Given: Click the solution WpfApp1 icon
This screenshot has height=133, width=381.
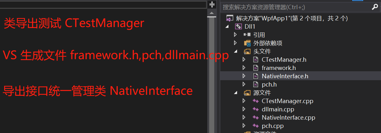Looking at the screenshot, I should [230, 18].
